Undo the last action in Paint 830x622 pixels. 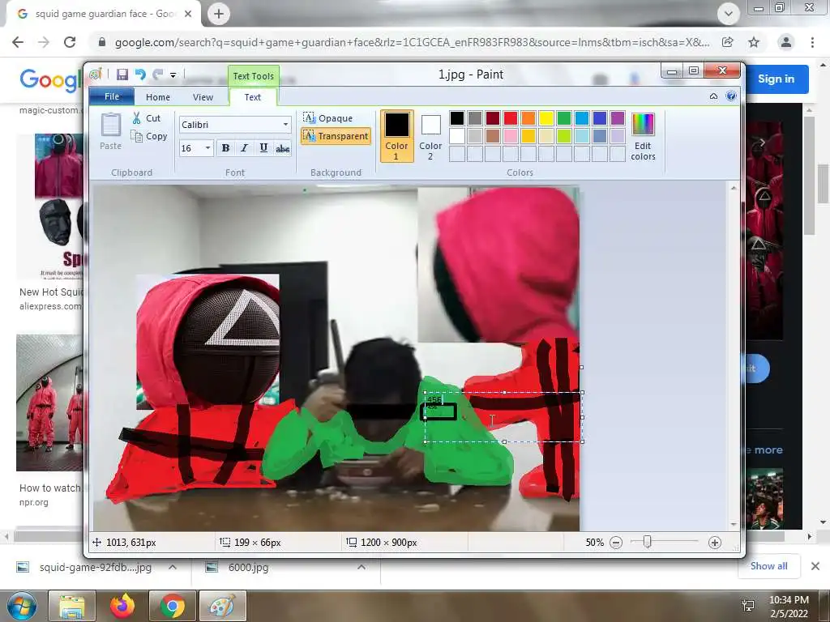pyautogui.click(x=140, y=75)
